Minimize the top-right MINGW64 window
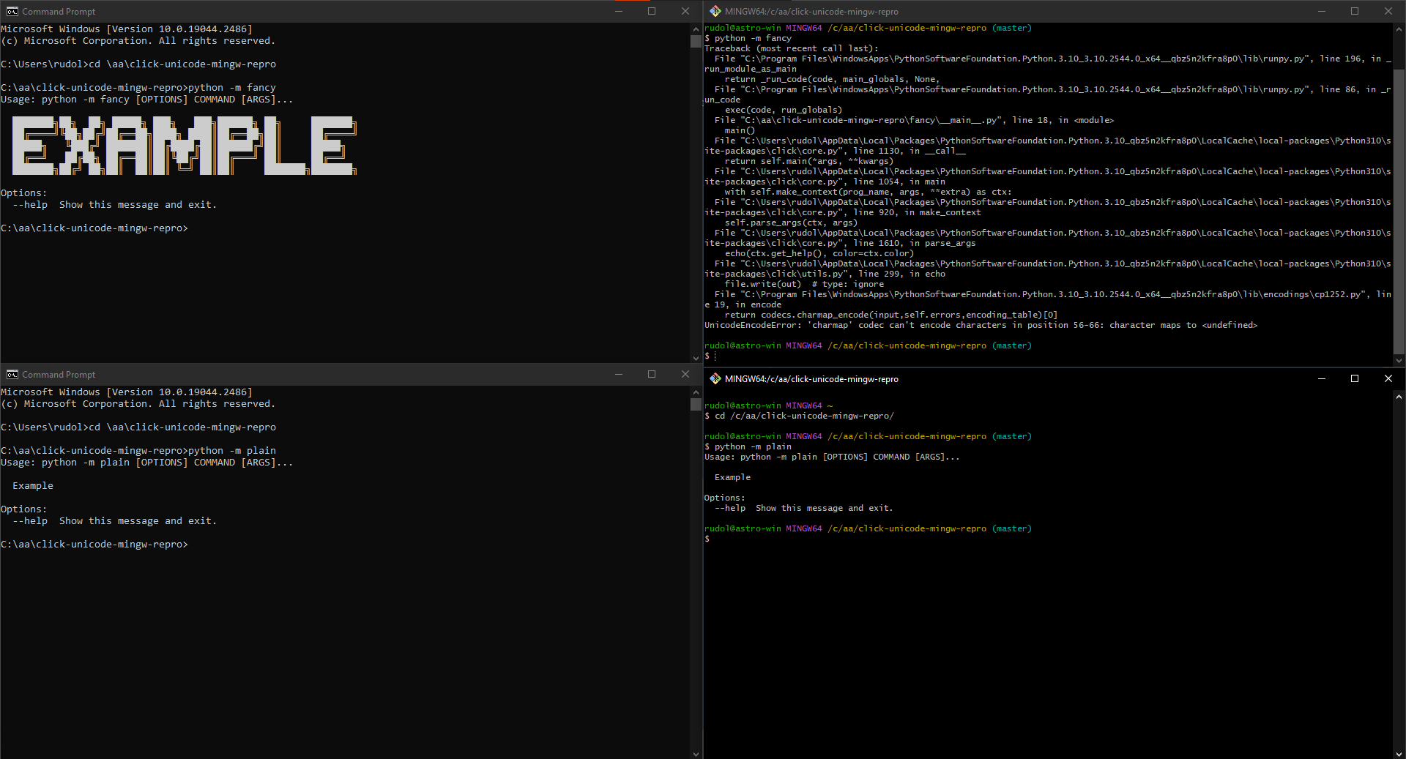 pos(1322,12)
